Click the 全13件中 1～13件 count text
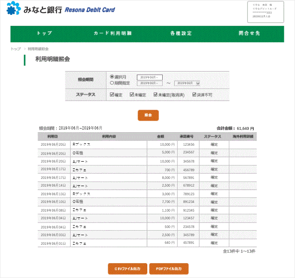 tap(239, 251)
